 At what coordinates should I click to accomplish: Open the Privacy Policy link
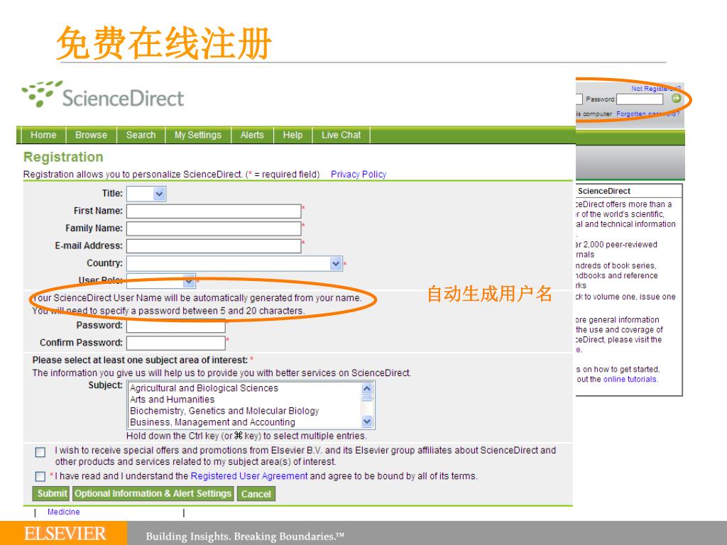[359, 175]
